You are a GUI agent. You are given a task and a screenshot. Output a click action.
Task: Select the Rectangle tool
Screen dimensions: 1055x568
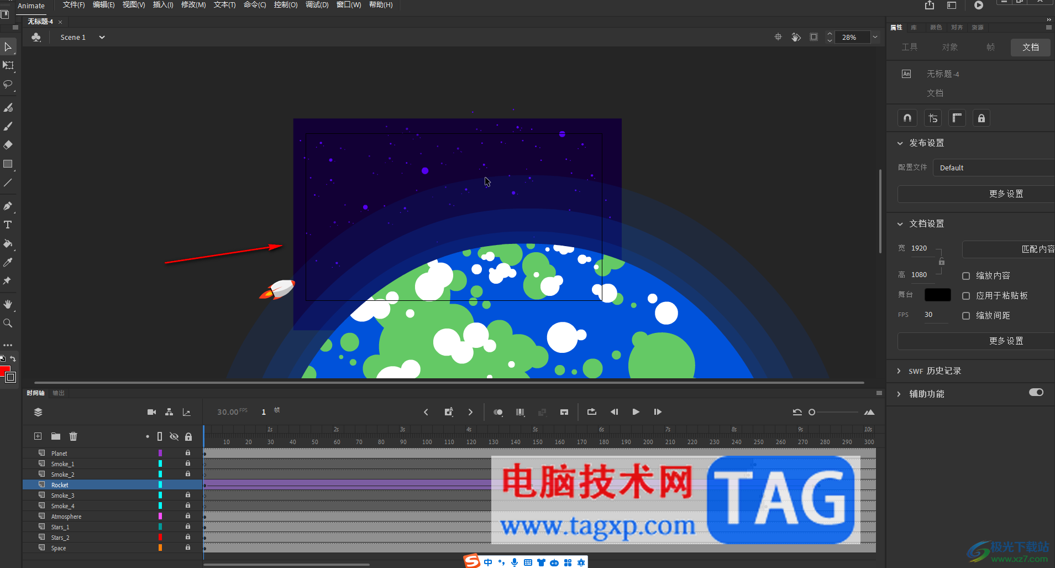point(8,164)
